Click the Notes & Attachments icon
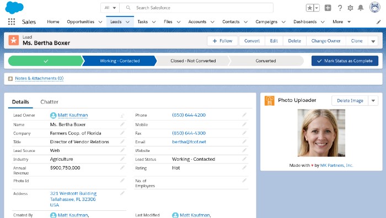The width and height of the screenshot is (386, 218). click(10, 79)
